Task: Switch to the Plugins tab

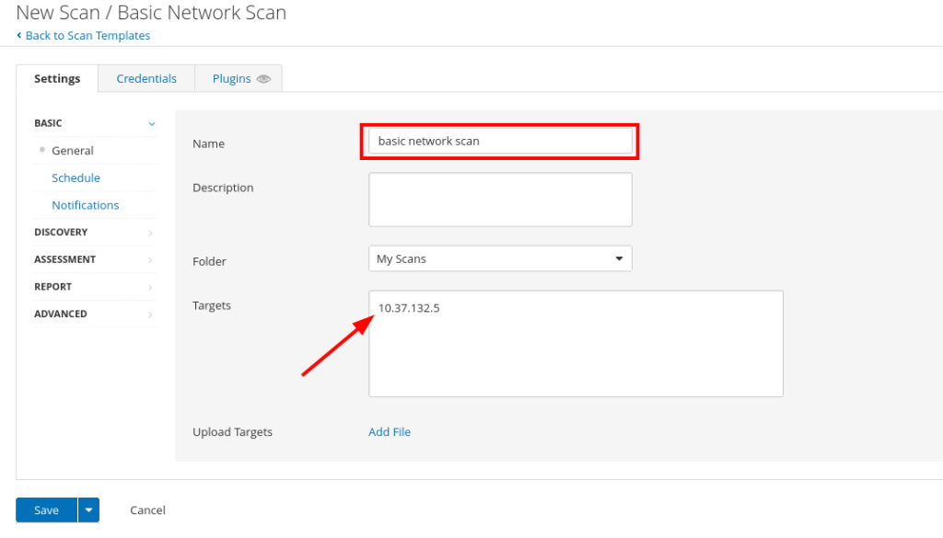Action: tap(239, 79)
